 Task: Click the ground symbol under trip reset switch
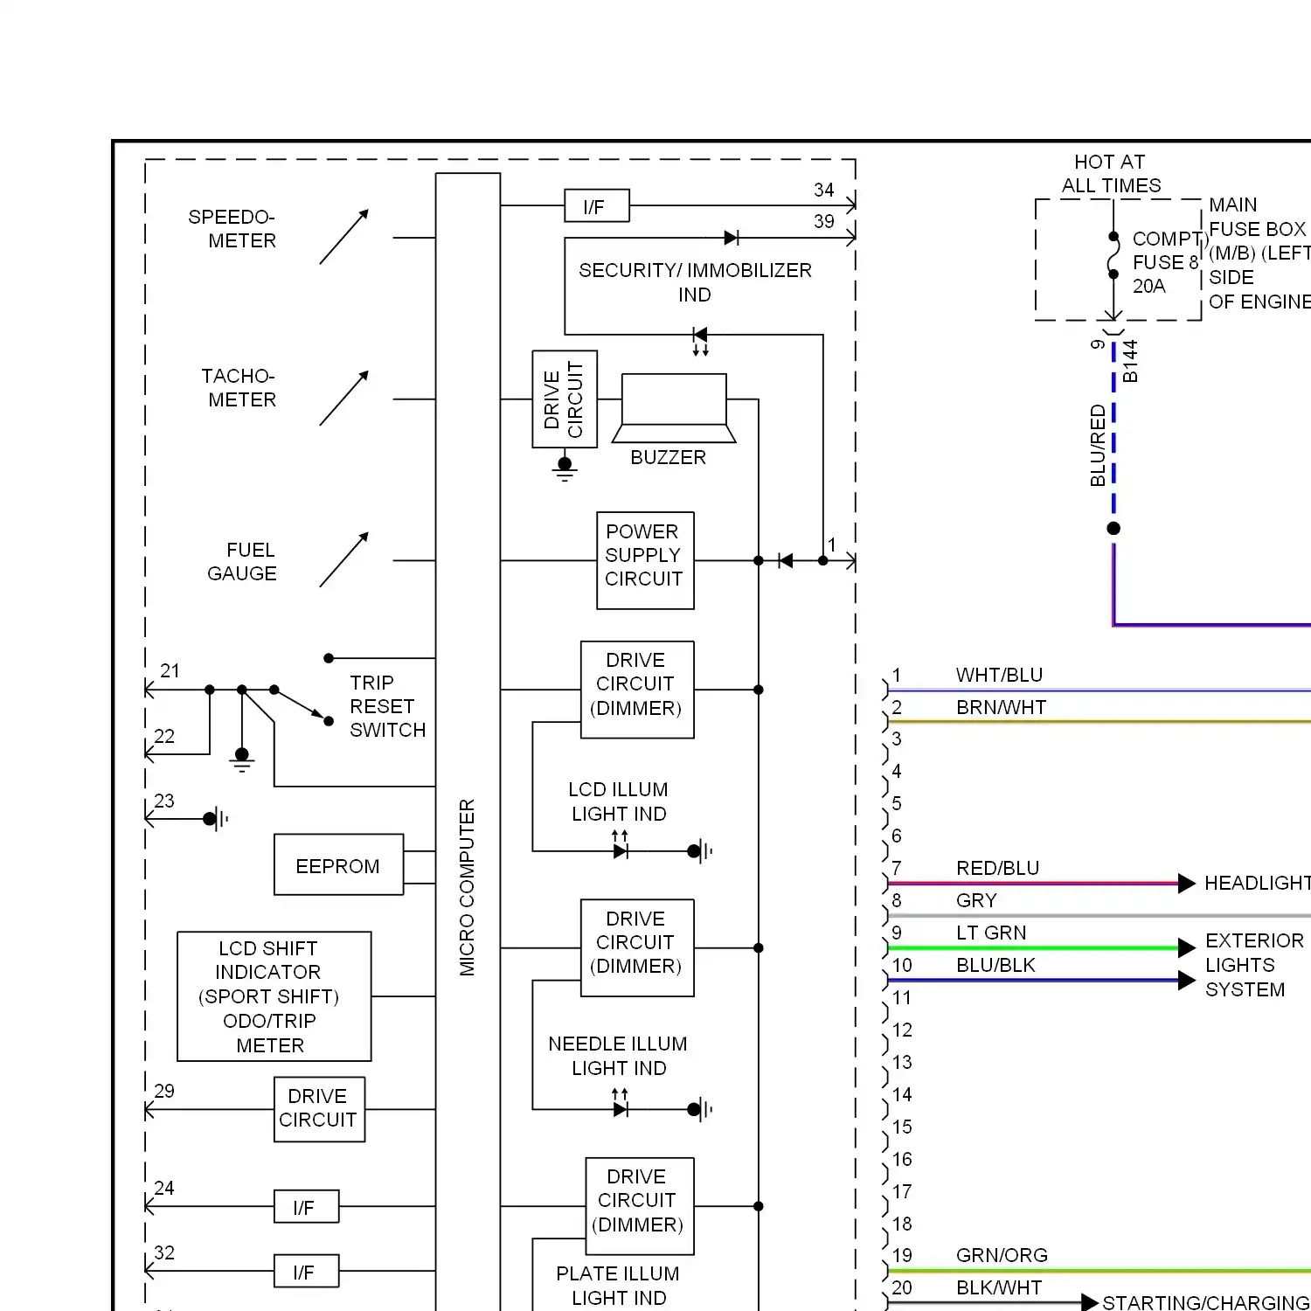point(242,760)
